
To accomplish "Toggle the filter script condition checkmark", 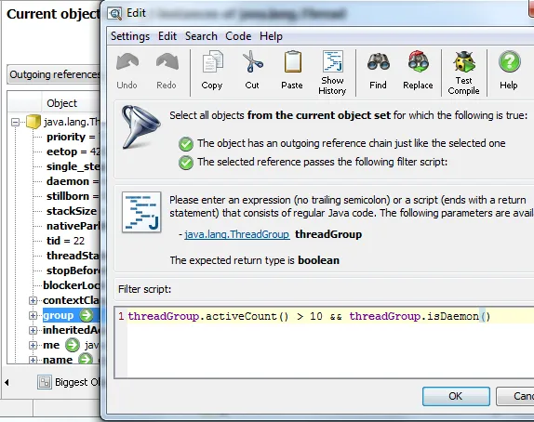I will coord(186,163).
